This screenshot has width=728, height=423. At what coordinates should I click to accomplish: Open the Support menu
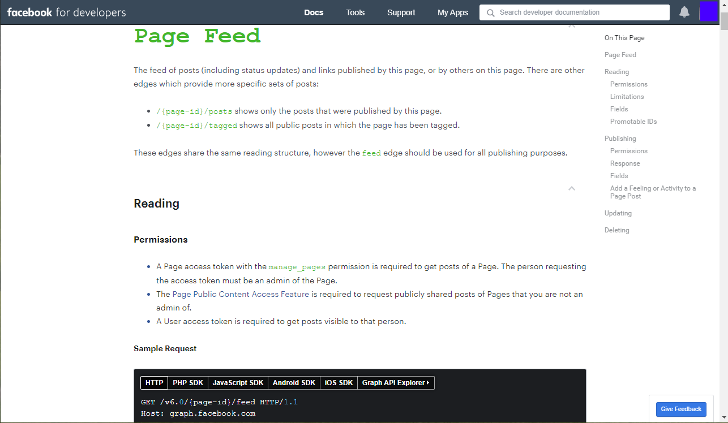point(401,12)
